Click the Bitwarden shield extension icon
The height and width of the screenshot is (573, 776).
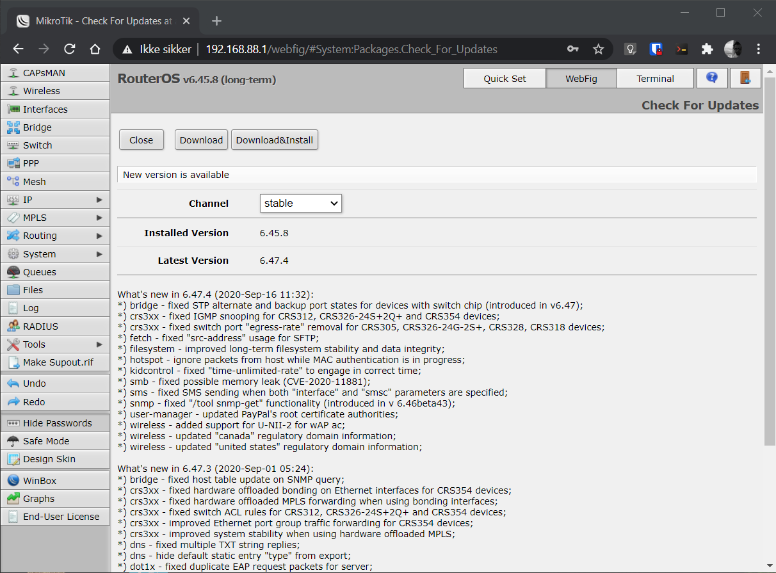click(x=656, y=49)
